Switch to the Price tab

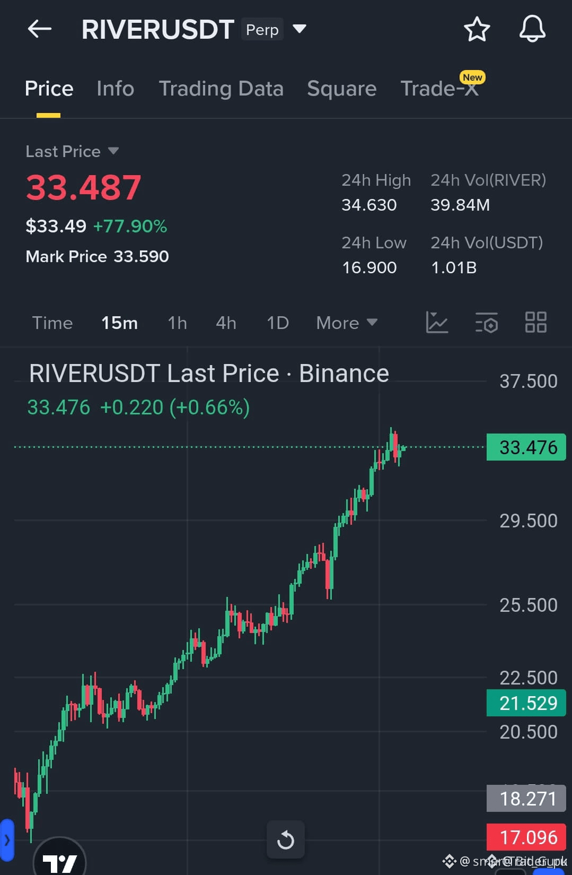click(x=49, y=89)
